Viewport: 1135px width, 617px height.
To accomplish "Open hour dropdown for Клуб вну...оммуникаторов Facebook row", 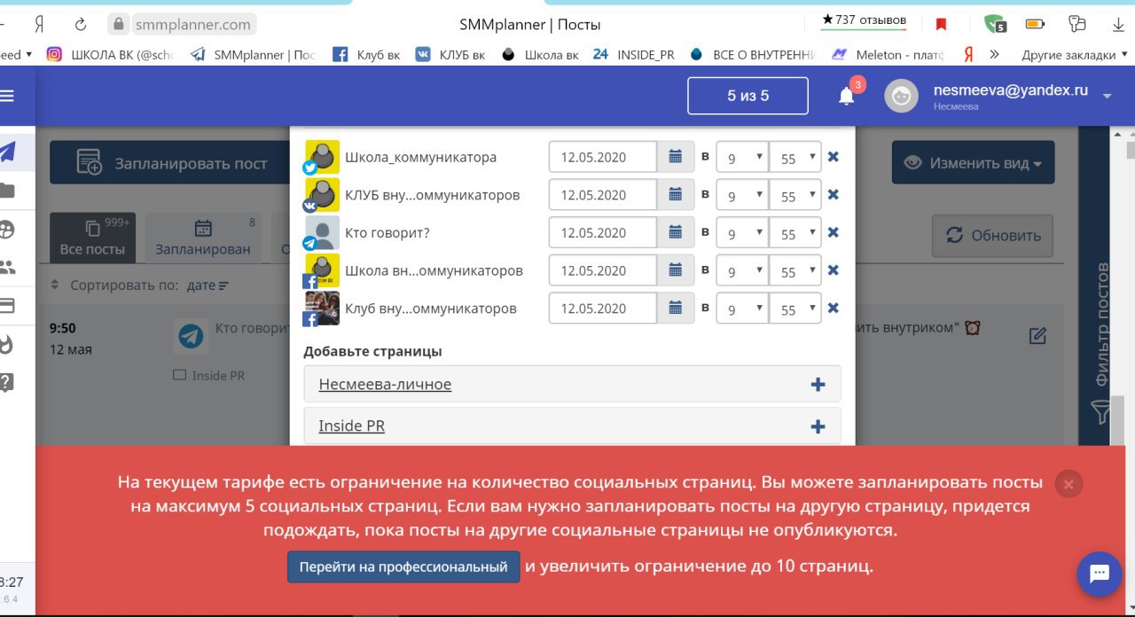I will (742, 308).
